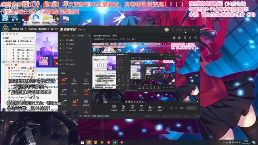Open settings gear in 直播伴侣 bottom bar
Viewport: 258px width, 145px height.
tap(182, 108)
